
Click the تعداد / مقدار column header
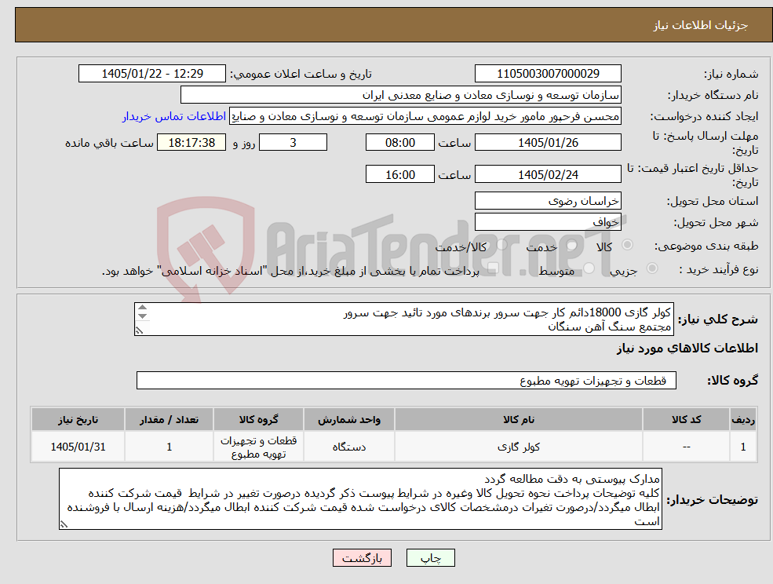pos(169,419)
